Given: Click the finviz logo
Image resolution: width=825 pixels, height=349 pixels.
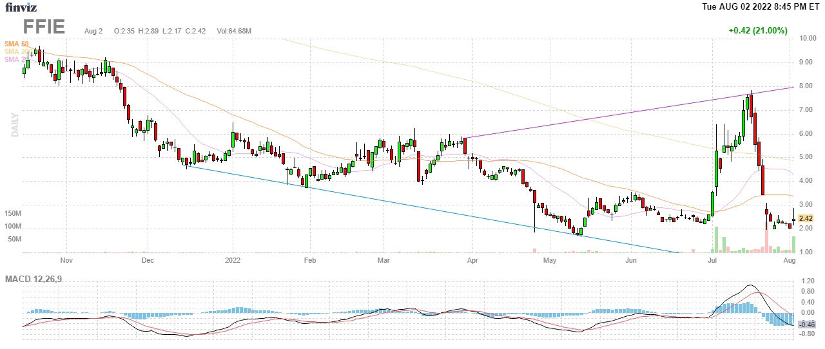Looking at the screenshot, I should pyautogui.click(x=20, y=7).
